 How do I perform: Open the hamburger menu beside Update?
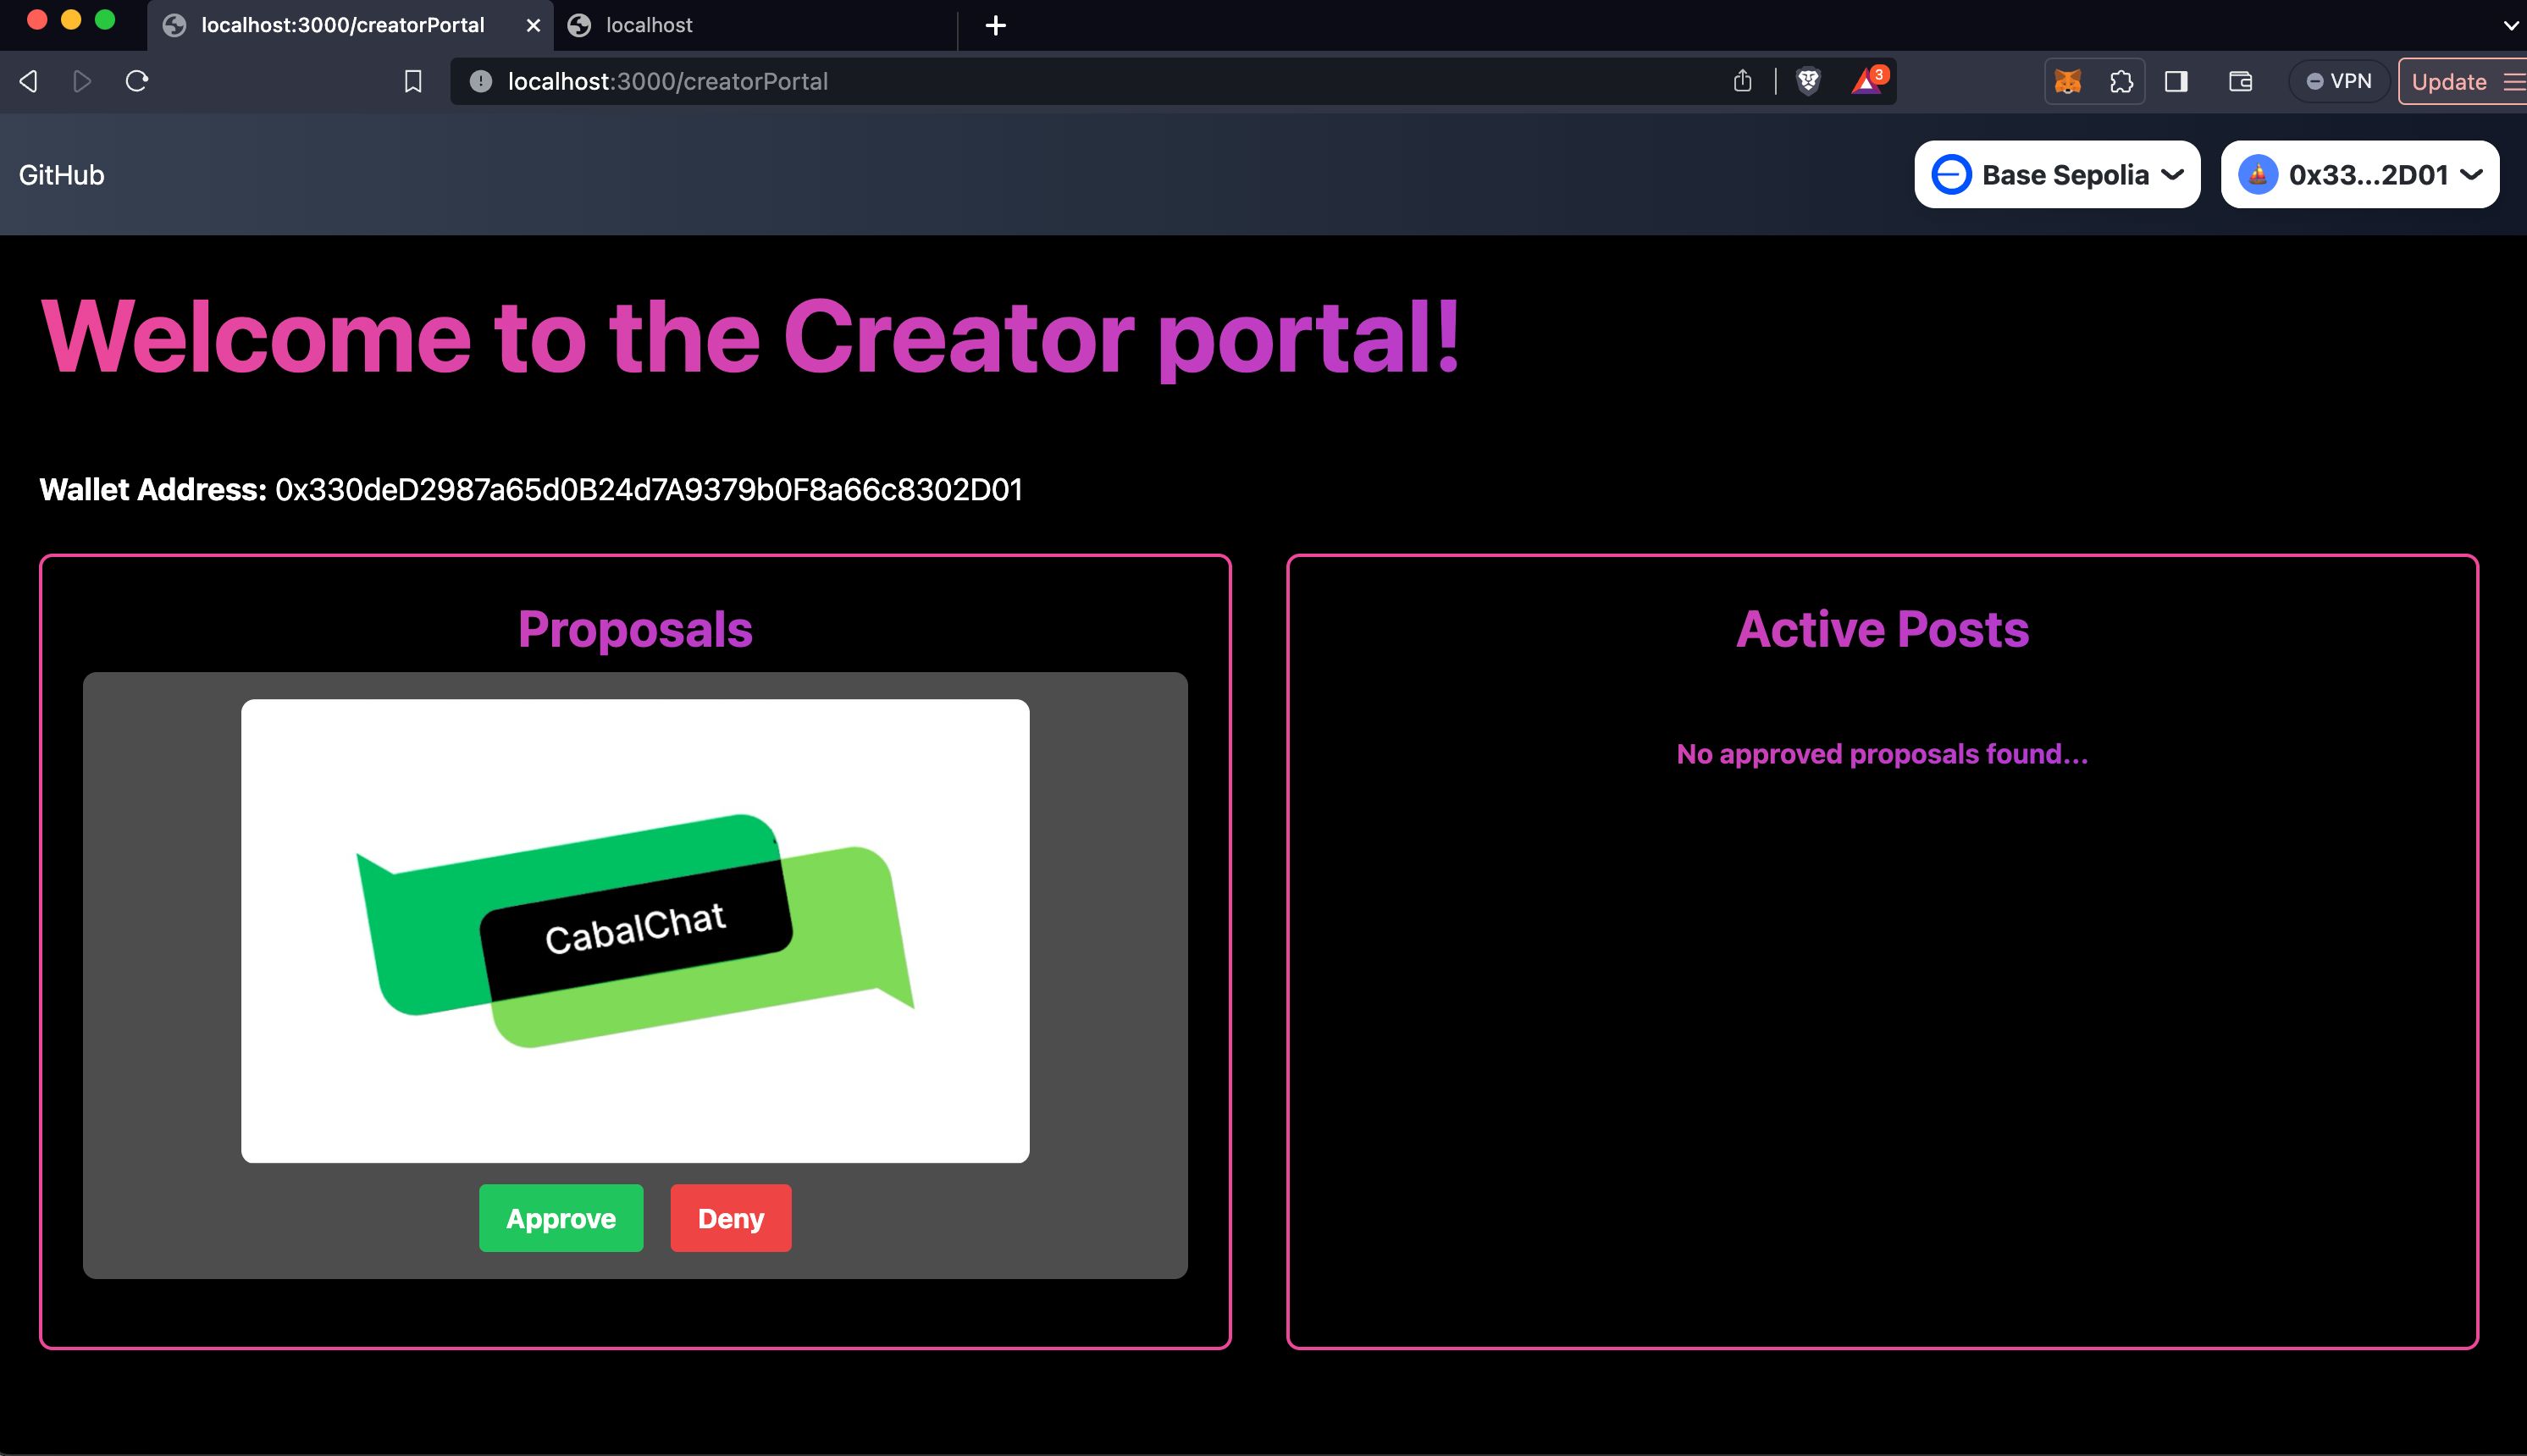click(2513, 82)
